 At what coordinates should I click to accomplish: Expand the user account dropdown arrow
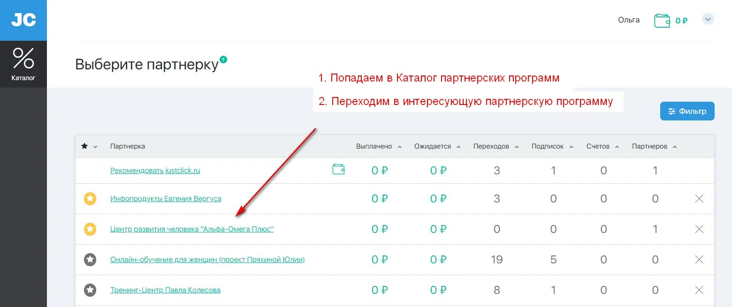[708, 20]
